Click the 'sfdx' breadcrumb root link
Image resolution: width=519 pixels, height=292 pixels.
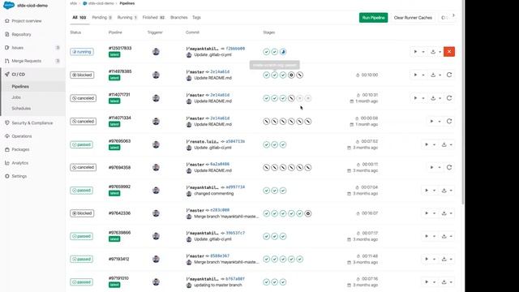tap(73, 3)
